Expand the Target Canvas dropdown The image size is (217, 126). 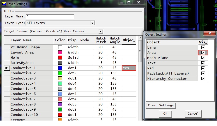click(x=101, y=31)
